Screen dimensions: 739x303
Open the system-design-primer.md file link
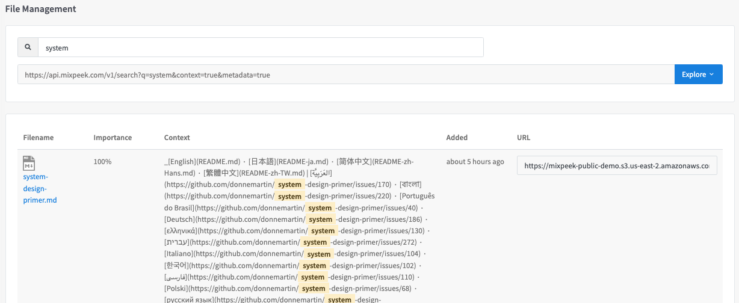(40, 188)
